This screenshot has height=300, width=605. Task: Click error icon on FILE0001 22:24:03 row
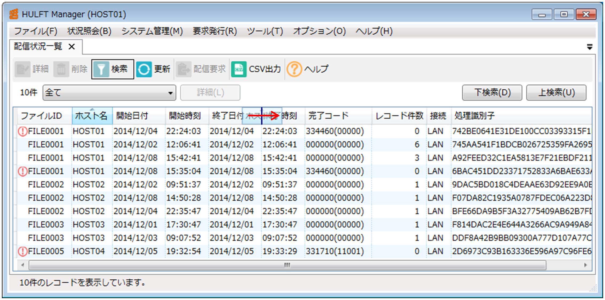tap(23, 131)
